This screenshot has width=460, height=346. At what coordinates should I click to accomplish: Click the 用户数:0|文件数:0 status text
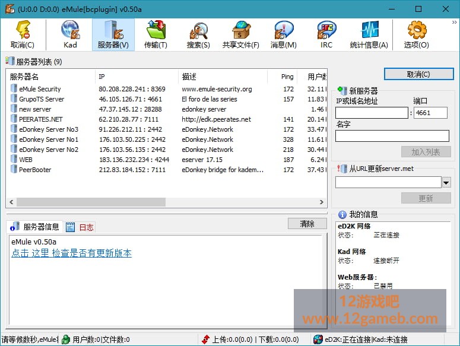click(x=101, y=339)
